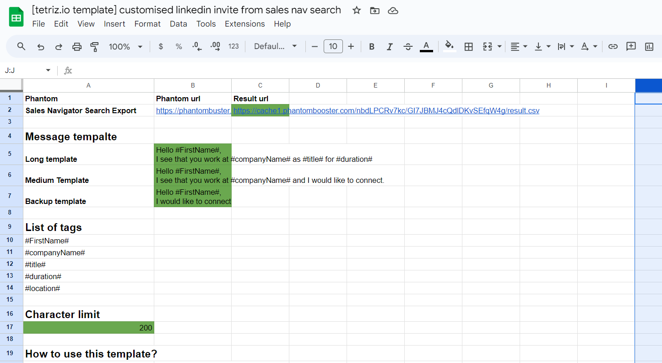Open the File menu

click(38, 24)
